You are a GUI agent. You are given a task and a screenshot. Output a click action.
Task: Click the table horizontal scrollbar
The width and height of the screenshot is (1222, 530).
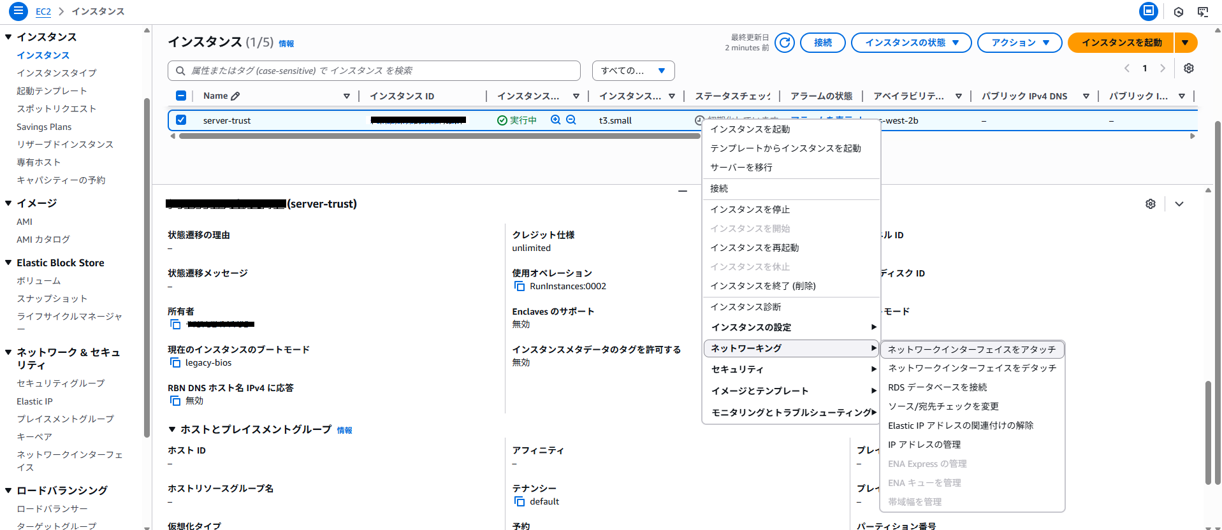(x=439, y=136)
